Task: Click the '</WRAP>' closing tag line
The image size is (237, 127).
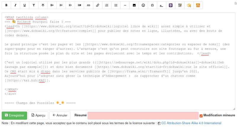Action: coord(11,89)
